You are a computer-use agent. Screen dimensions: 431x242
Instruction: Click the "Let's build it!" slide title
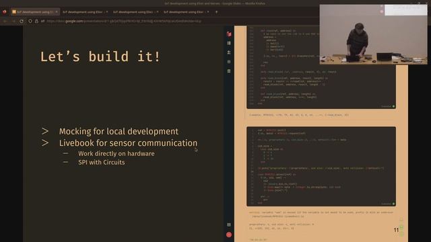100,56
